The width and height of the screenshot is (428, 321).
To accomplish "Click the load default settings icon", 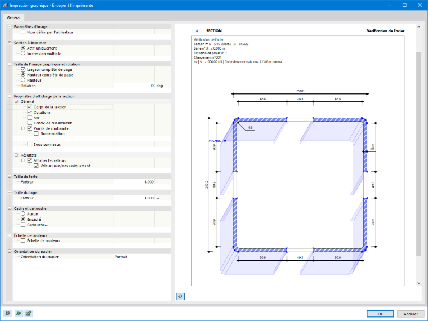I will pos(18,313).
